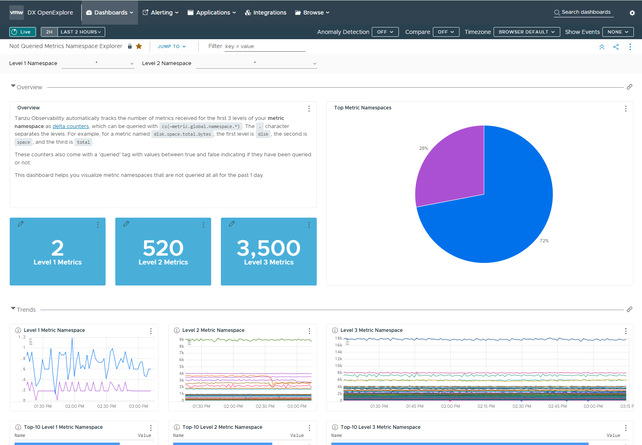Copy the Overview section link icon
The image size is (642, 445).
629,87
